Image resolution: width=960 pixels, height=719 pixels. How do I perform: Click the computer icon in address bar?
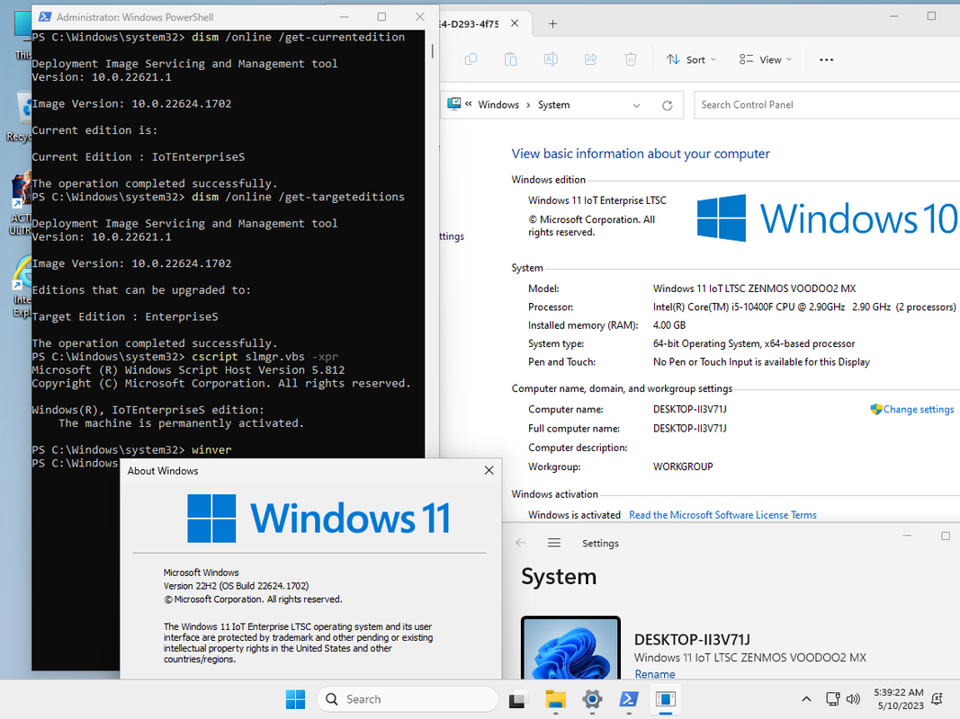[453, 104]
